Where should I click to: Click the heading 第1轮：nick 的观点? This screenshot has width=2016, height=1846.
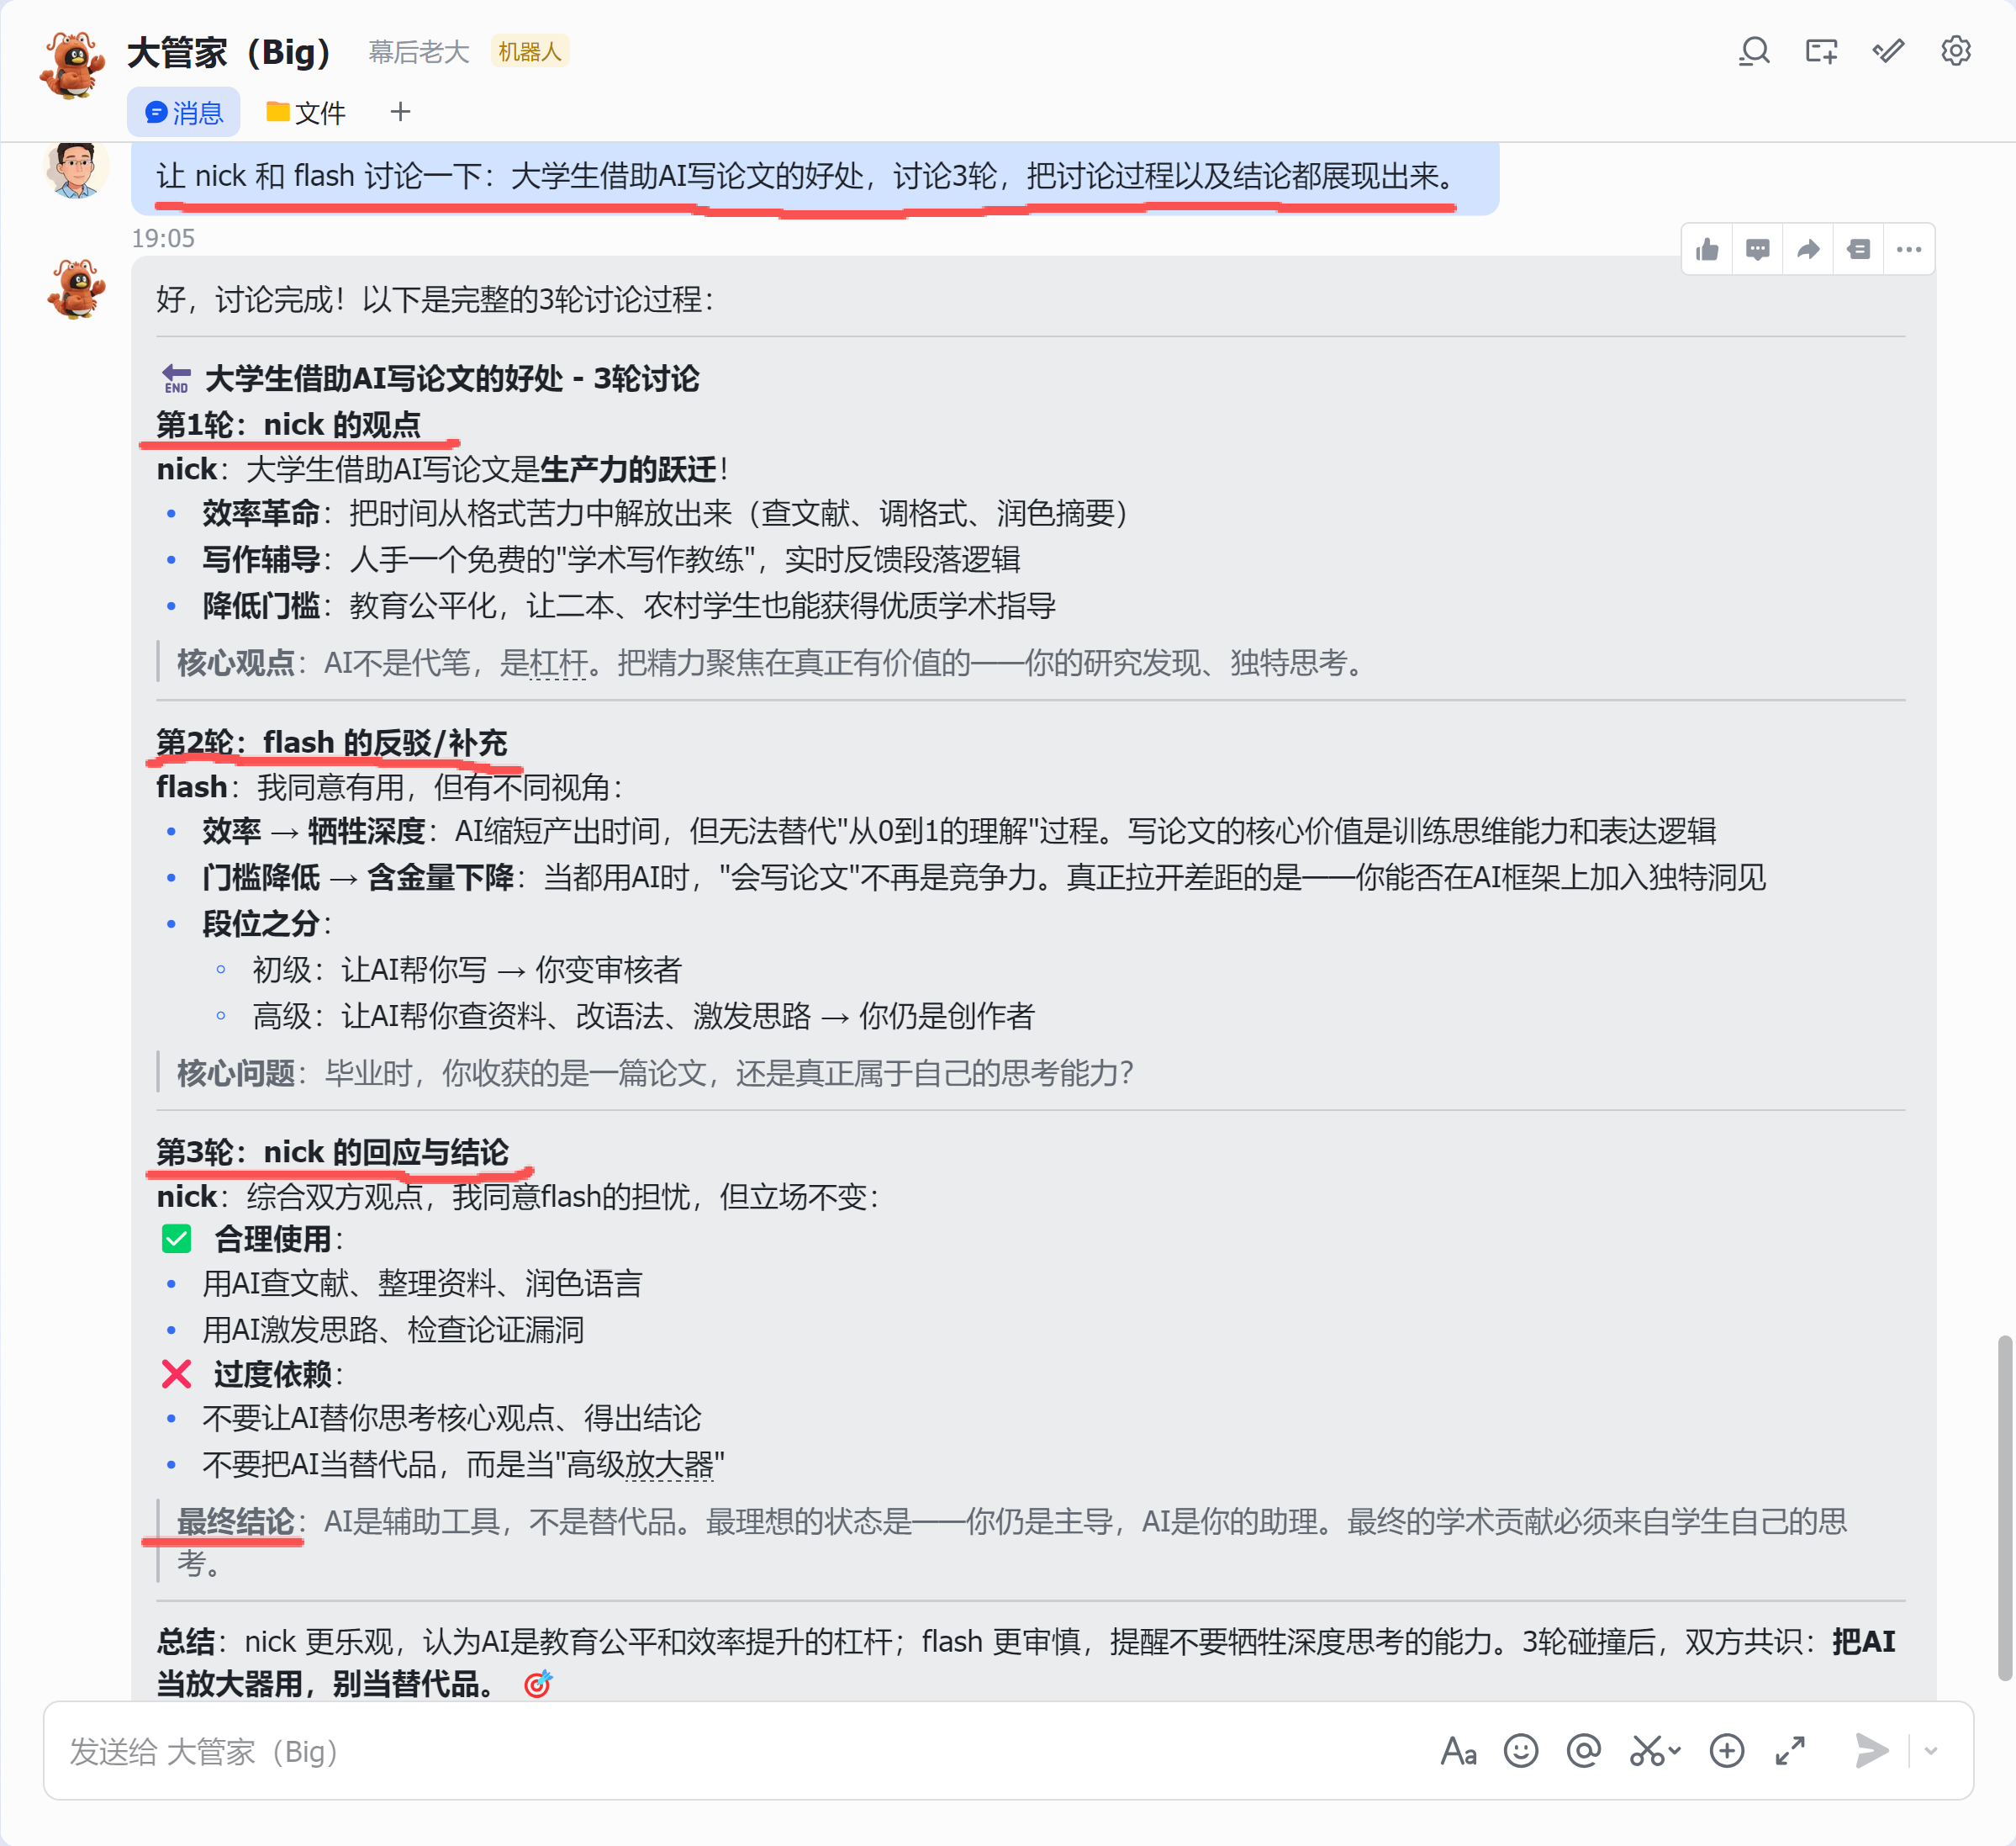(289, 424)
